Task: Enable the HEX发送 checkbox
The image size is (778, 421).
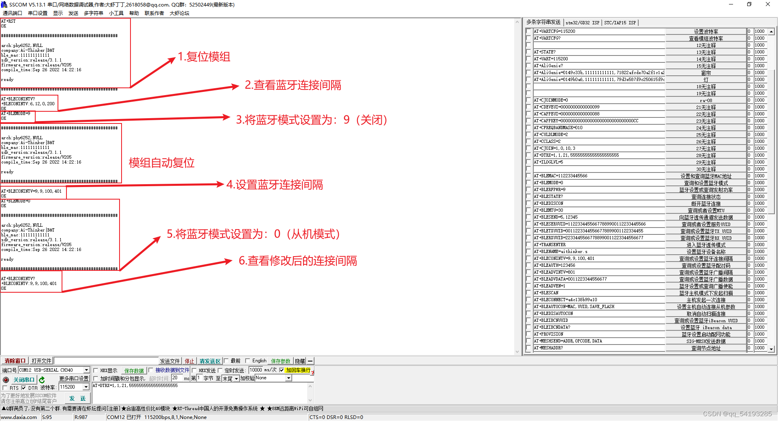Action: coord(194,370)
